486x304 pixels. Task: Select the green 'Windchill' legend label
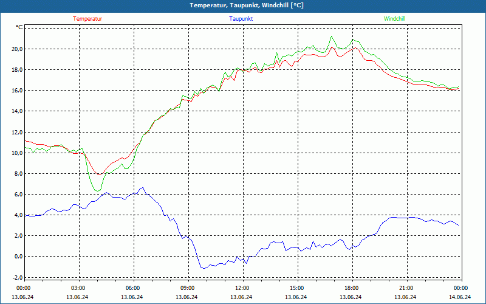pos(394,19)
